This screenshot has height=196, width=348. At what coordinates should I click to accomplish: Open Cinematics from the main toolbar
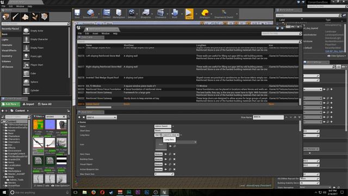tap(161, 14)
